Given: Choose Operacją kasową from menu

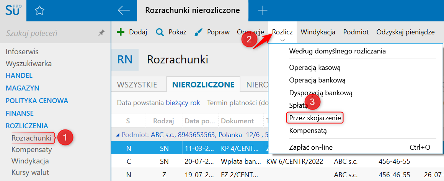Looking at the screenshot, I should click(315, 68).
